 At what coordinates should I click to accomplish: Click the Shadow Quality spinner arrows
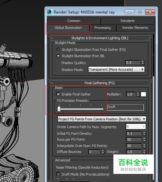[x=143, y=63]
